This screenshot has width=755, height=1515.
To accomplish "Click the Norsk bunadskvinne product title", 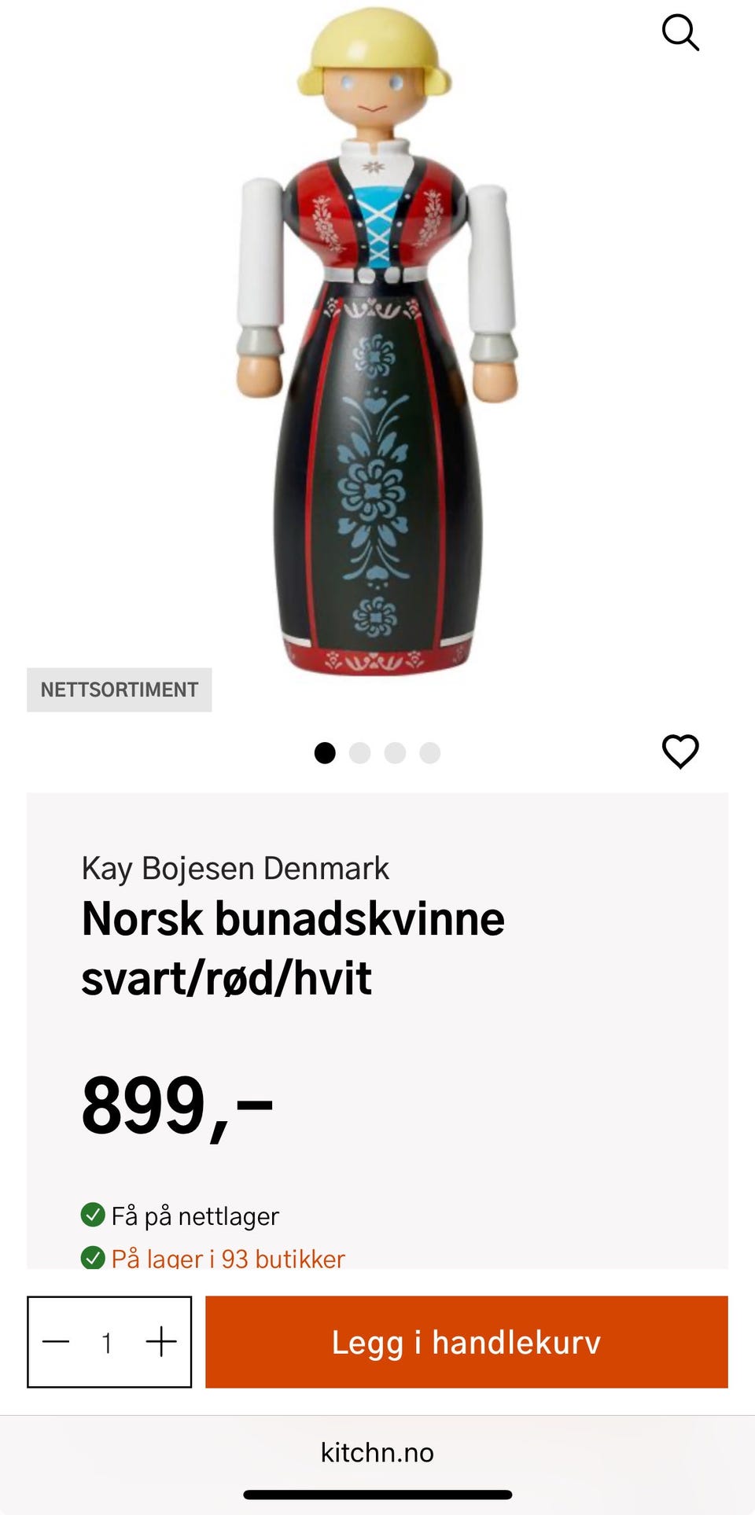I will tap(293, 947).
